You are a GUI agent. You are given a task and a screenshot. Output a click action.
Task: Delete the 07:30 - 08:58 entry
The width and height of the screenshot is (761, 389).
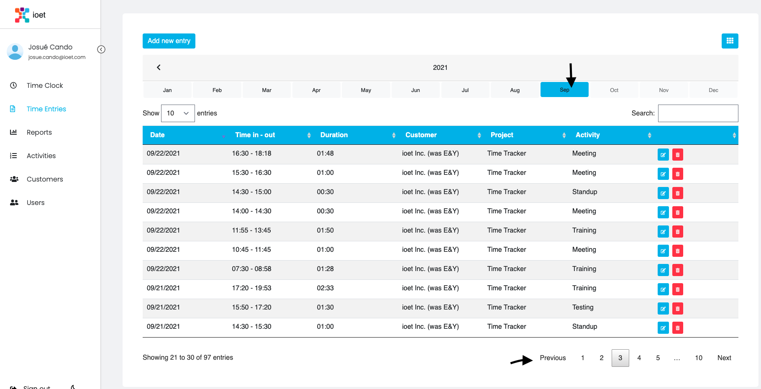(678, 270)
